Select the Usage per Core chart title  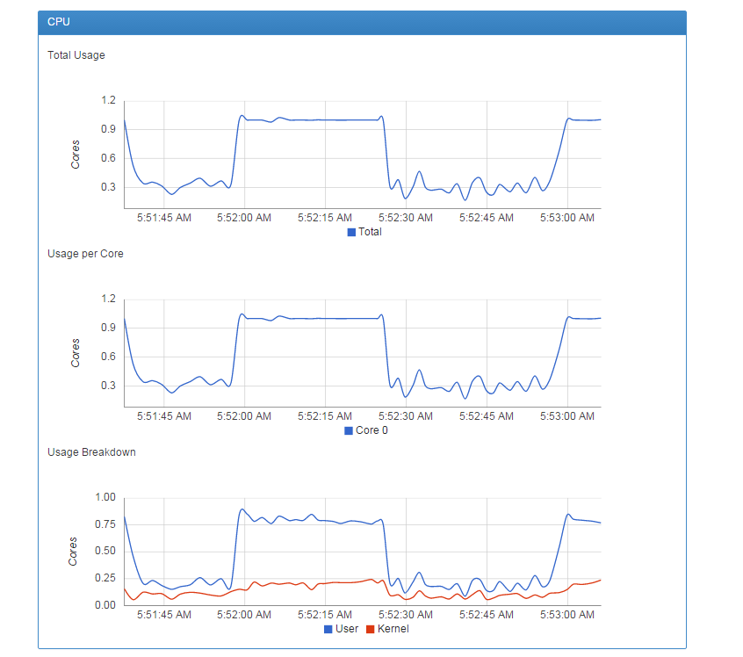pos(85,254)
